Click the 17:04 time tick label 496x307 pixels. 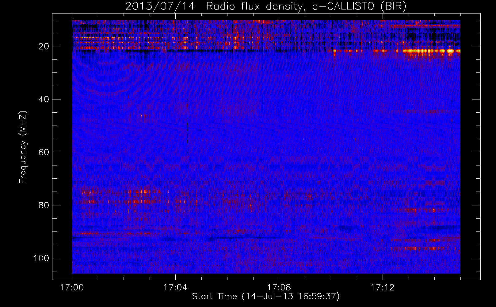[175, 288]
